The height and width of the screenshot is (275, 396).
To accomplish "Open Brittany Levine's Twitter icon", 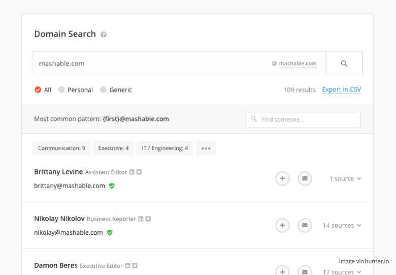I will coord(139,172).
